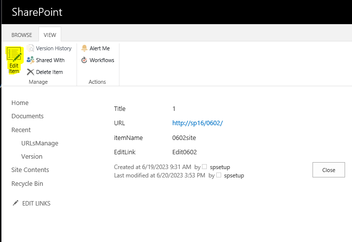Click the Workflows icon

click(84, 60)
